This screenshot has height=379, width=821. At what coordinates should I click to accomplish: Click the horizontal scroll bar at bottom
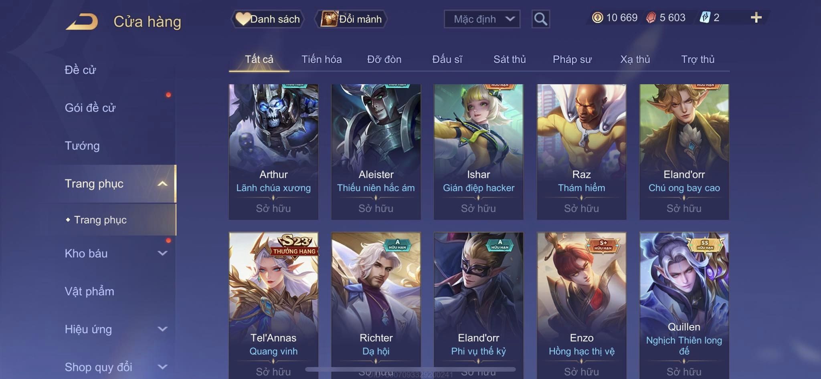click(x=410, y=369)
